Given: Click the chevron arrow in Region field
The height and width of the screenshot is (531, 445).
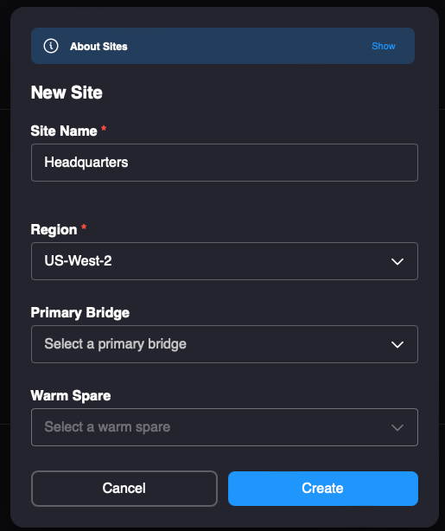Looking at the screenshot, I should tap(397, 261).
